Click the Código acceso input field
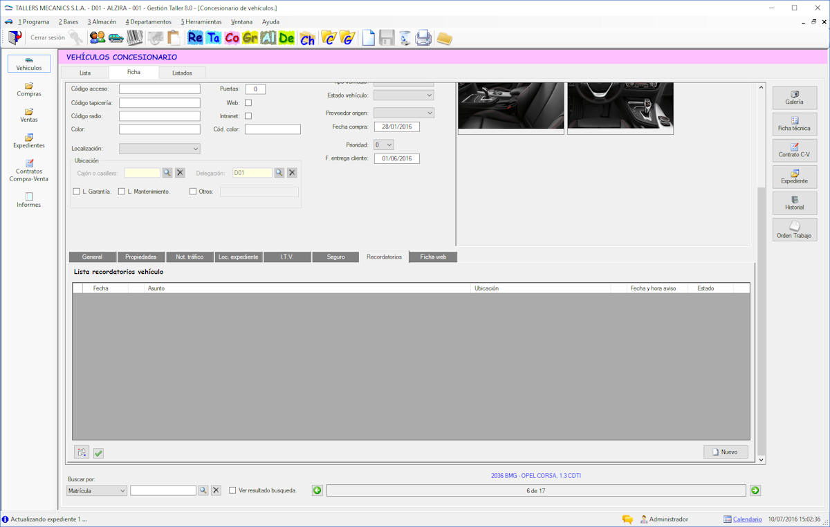The height and width of the screenshot is (527, 830). [160, 89]
